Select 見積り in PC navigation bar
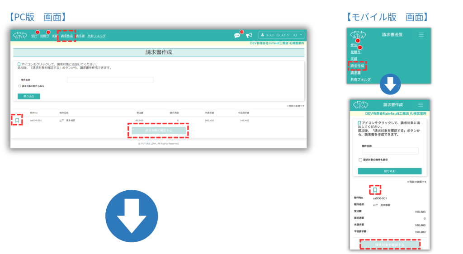The image size is (463, 254). coord(44,36)
